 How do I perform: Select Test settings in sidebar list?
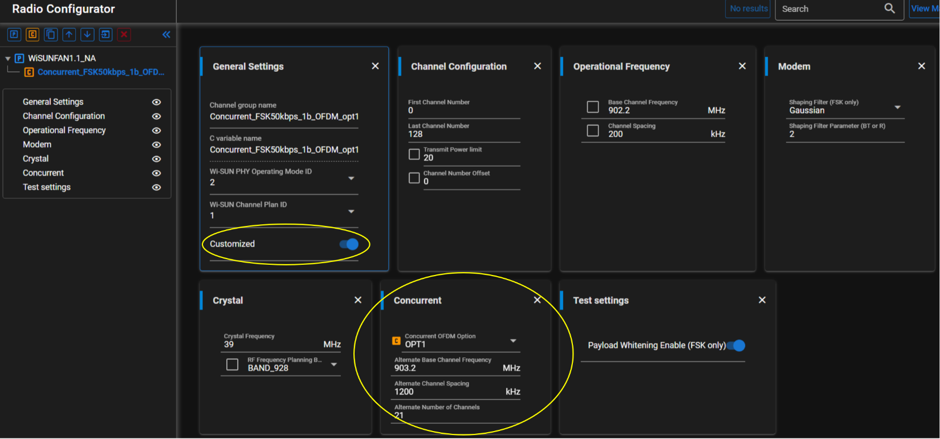click(47, 187)
